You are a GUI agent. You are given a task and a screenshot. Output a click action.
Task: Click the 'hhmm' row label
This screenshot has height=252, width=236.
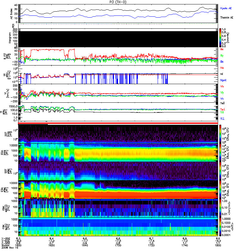tap(5, 245)
